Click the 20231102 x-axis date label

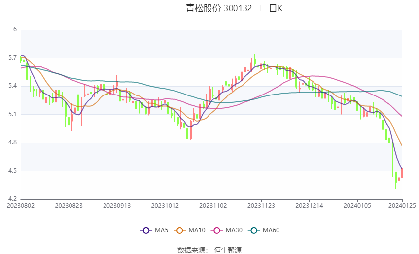coord(213,206)
